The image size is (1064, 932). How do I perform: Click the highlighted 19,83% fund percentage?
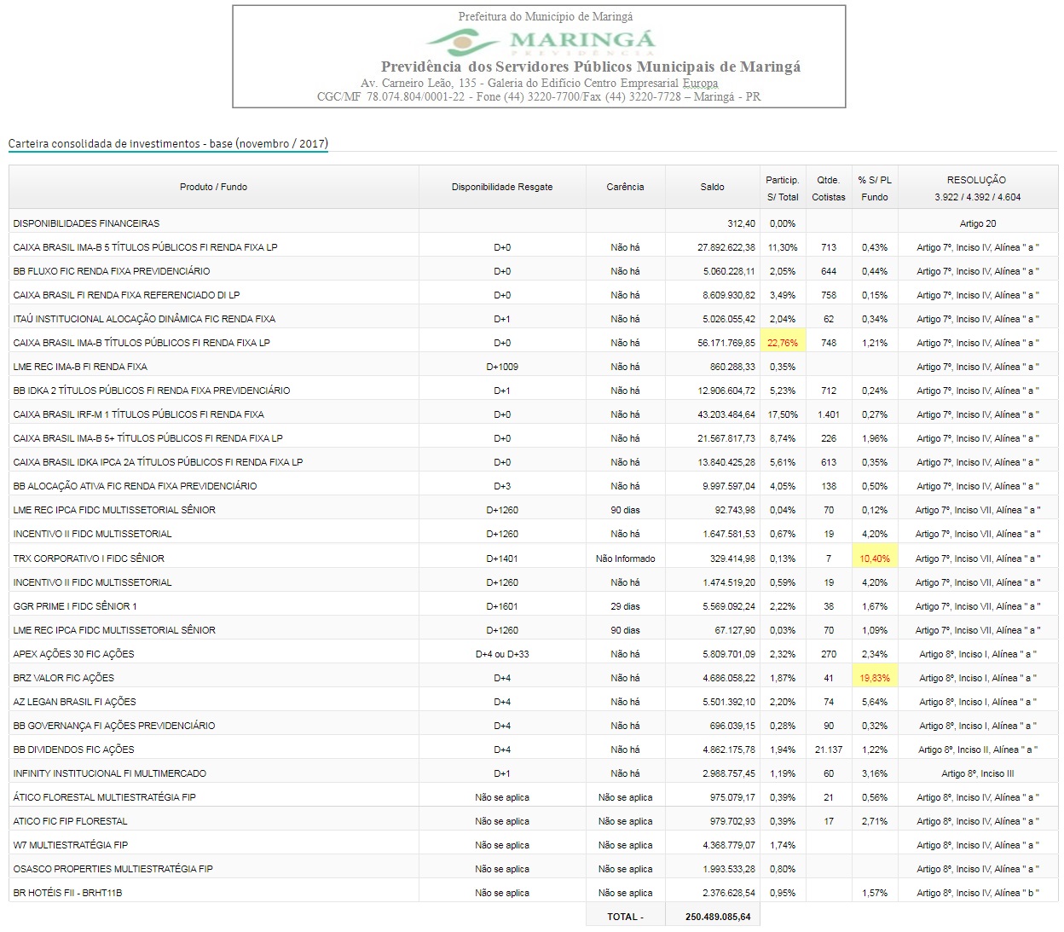[x=875, y=678]
